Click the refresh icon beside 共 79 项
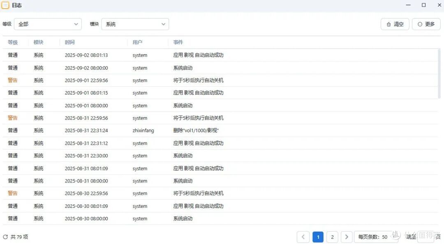 5,237
